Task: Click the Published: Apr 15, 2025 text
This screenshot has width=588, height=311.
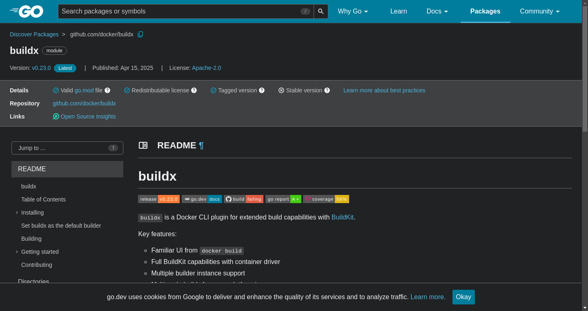Action: [123, 68]
